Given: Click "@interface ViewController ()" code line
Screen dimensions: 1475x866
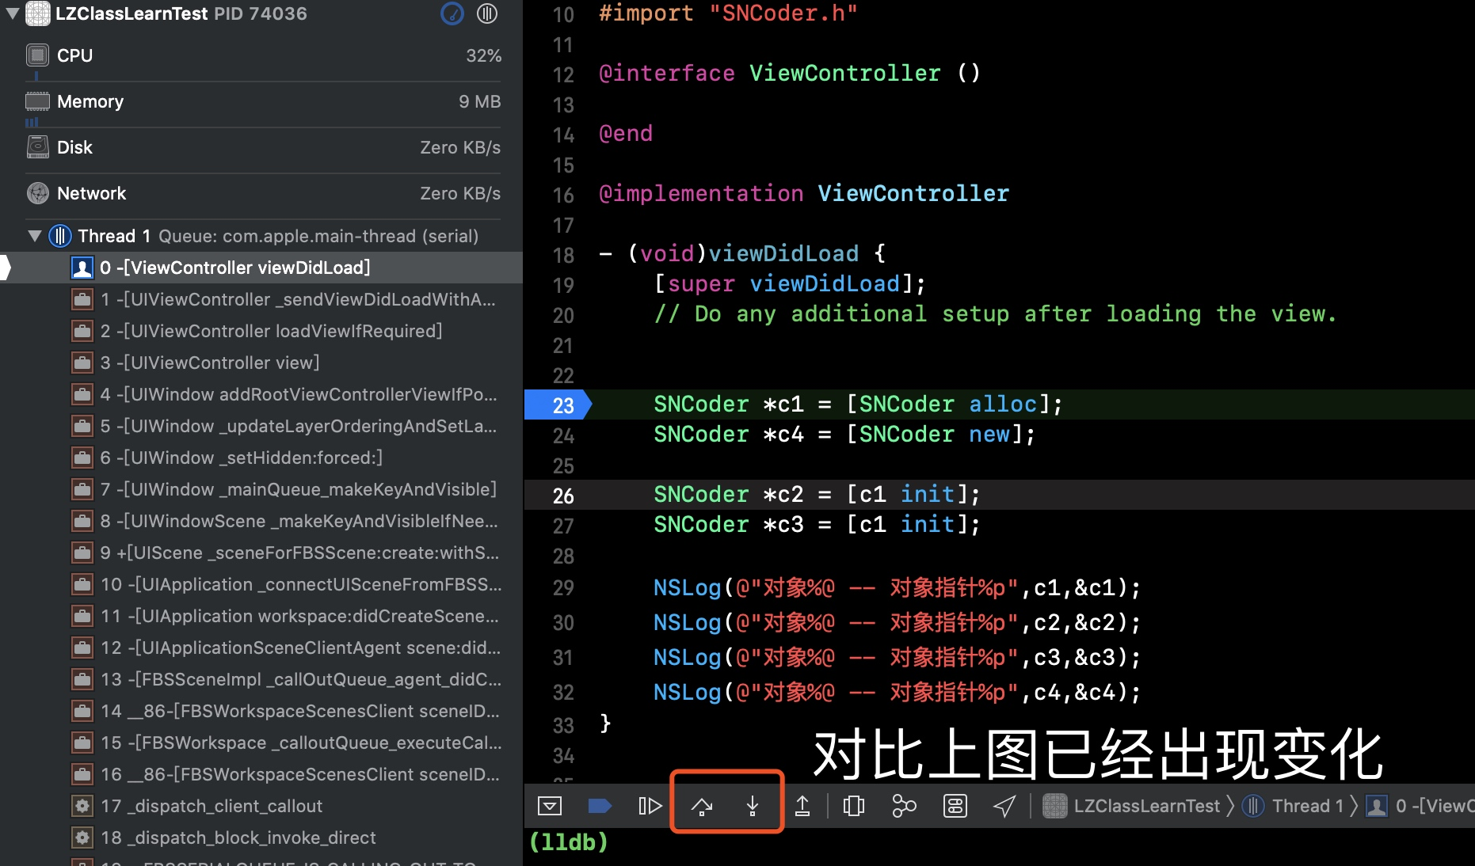Looking at the screenshot, I should click(790, 74).
